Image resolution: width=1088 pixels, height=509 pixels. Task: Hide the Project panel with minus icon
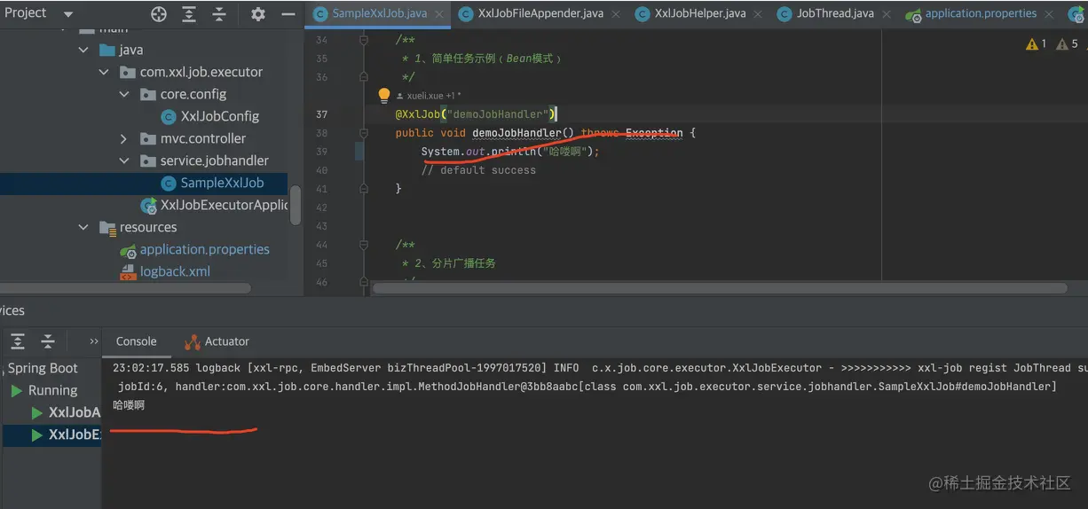[288, 14]
